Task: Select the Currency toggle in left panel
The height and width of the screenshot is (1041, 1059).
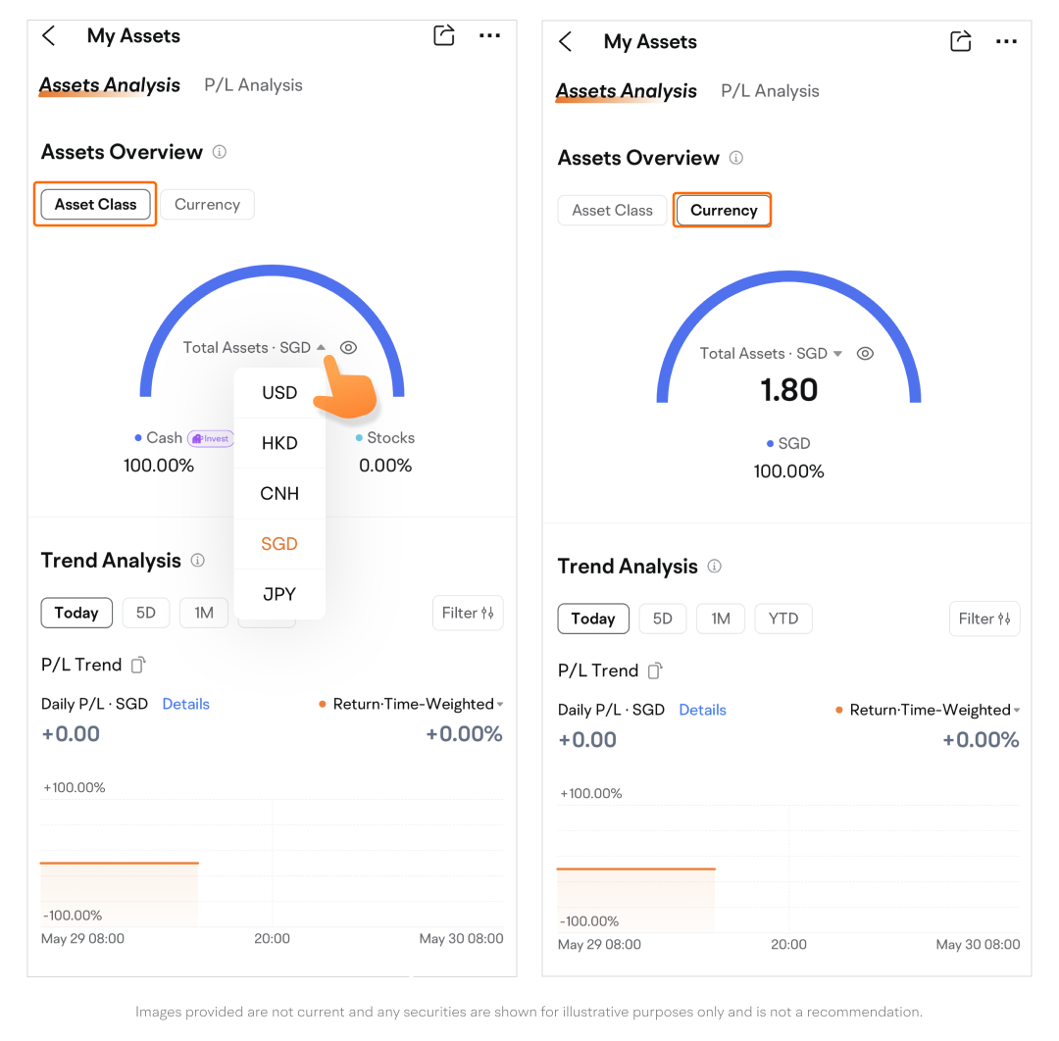Action: (207, 205)
